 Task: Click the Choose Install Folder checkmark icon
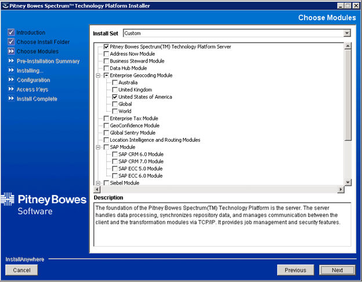coord(10,42)
